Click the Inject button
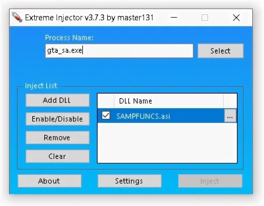Viewport: 264px width, 206px height. pos(210,181)
